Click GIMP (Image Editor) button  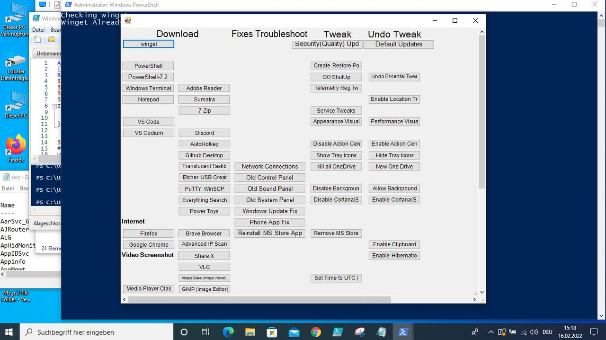point(204,289)
